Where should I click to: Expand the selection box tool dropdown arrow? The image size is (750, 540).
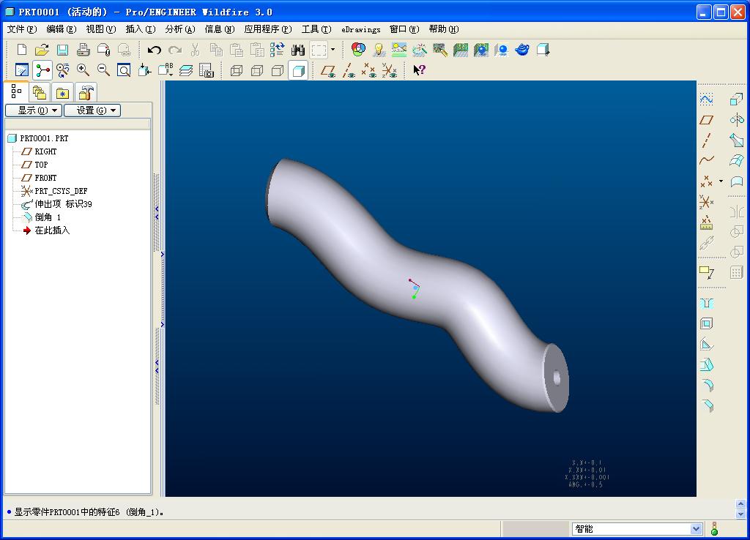coord(333,49)
